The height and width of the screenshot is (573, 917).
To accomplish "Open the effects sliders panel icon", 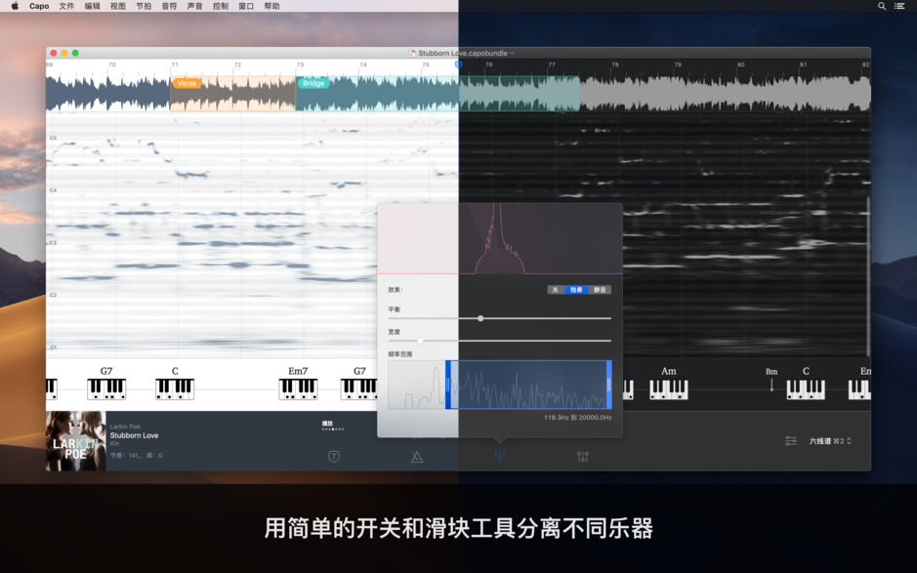I will click(583, 457).
